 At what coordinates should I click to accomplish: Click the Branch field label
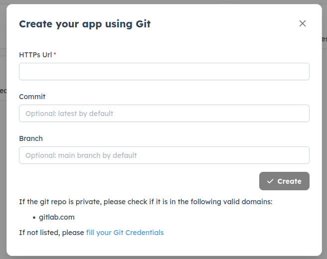(x=31, y=138)
